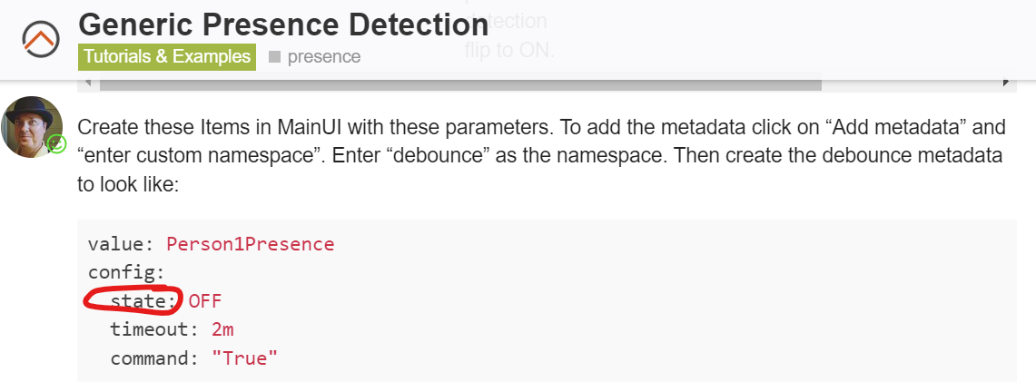Image resolution: width=1036 pixels, height=382 pixels.
Task: Click the scrollbar right arrow
Action: [x=1006, y=83]
